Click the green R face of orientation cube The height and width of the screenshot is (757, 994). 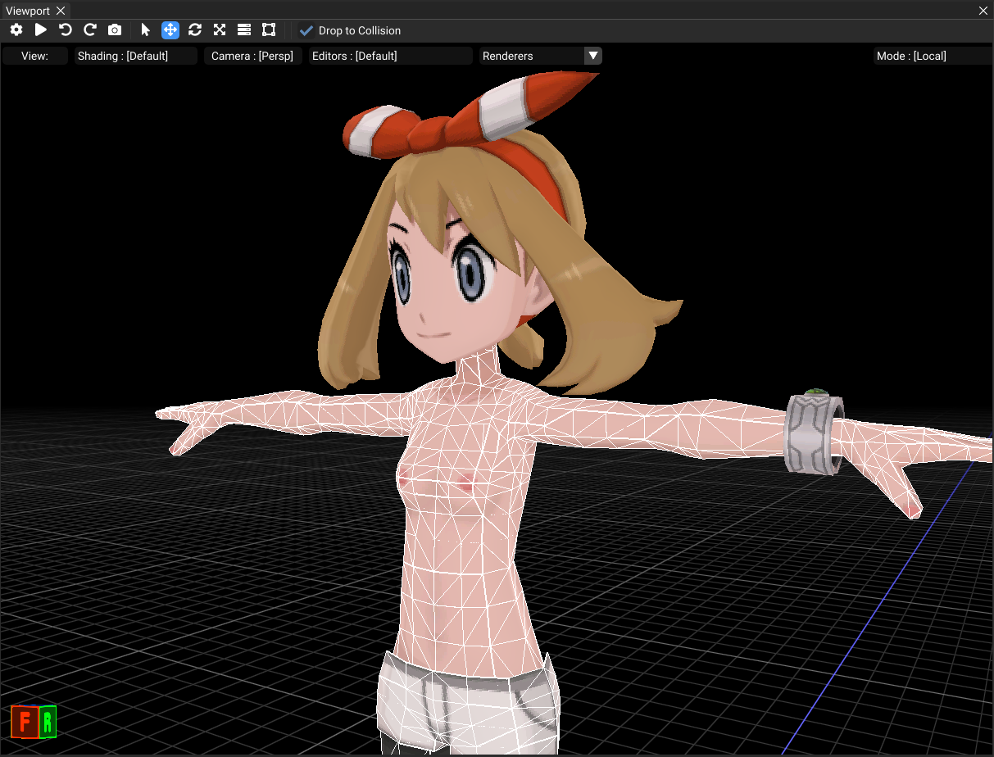pos(48,722)
